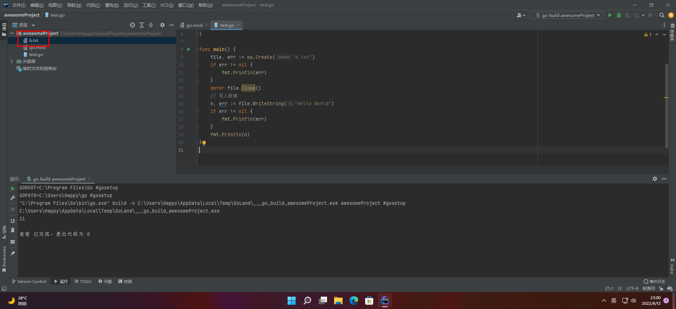Image resolution: width=676 pixels, height=309 pixels.
Task: Open 文件 menu
Action: [19, 5]
